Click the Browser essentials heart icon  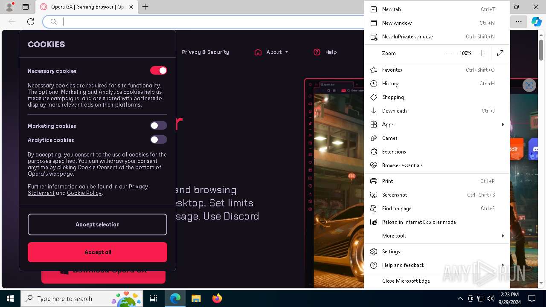[x=374, y=165]
